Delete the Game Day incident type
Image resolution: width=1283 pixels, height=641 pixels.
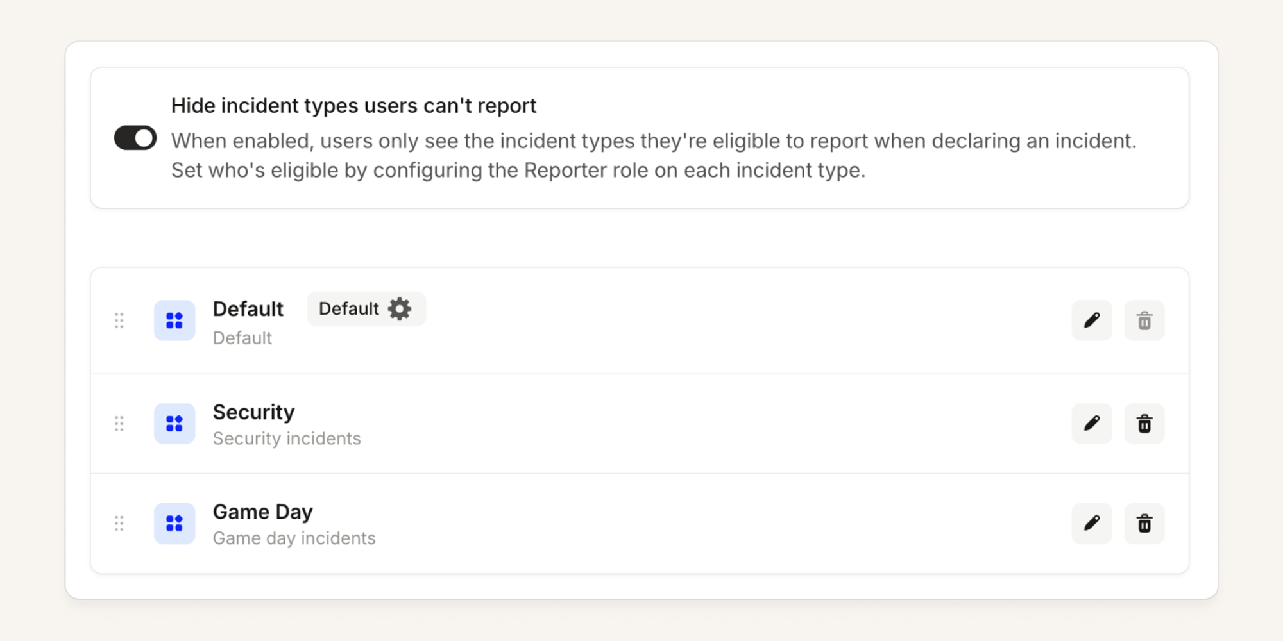pos(1144,524)
